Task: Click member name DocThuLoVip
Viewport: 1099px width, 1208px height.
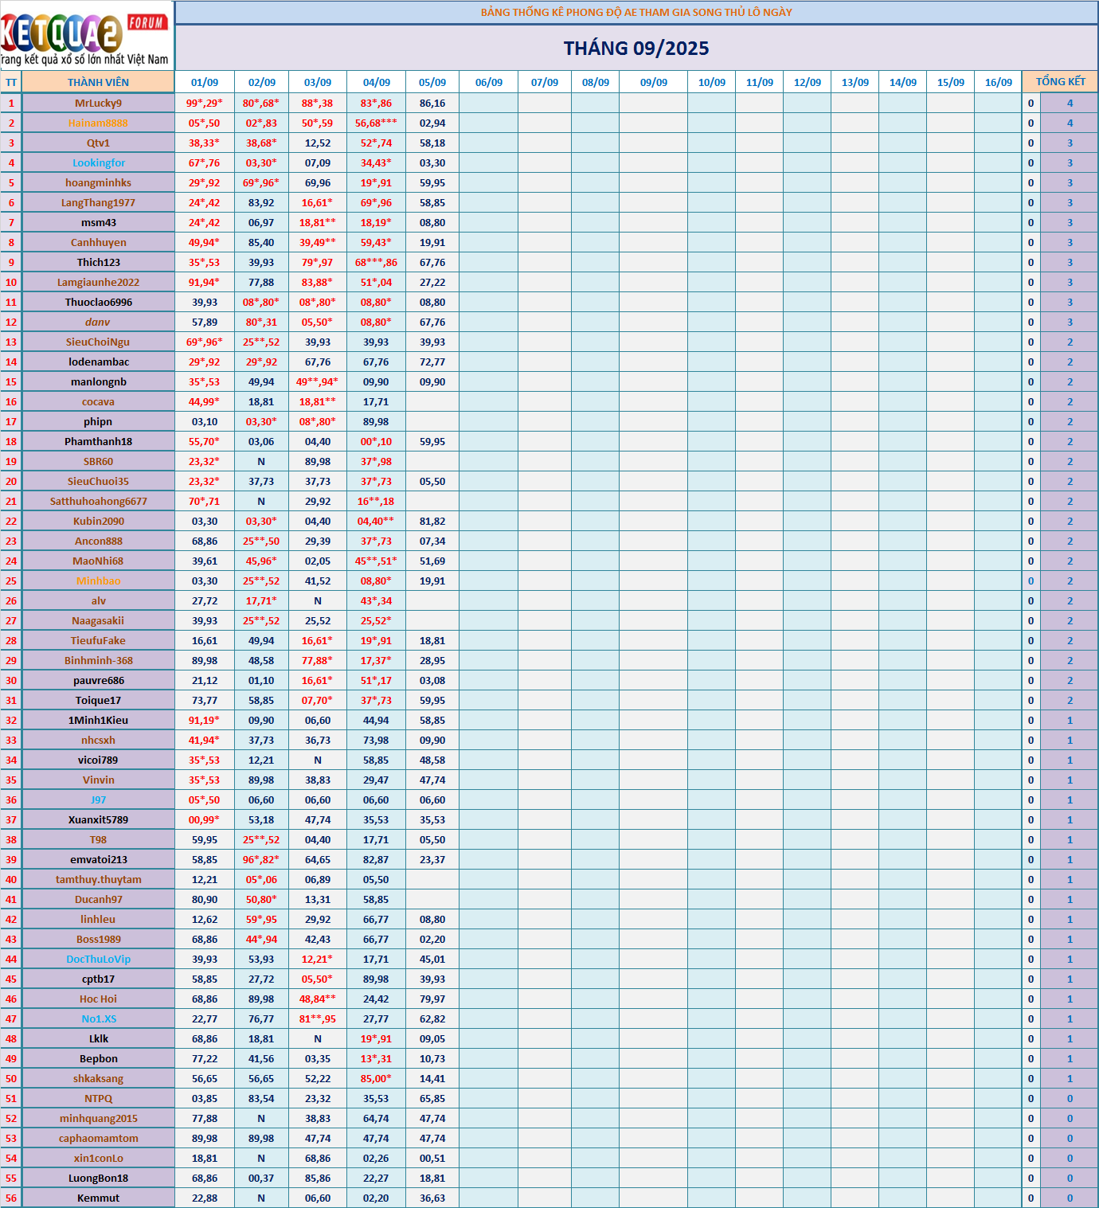Action: tap(98, 959)
